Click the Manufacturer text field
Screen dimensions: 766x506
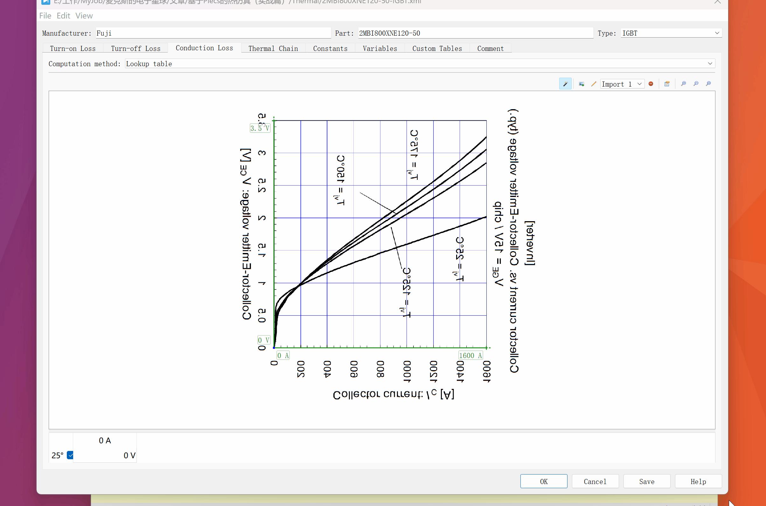tap(213, 33)
